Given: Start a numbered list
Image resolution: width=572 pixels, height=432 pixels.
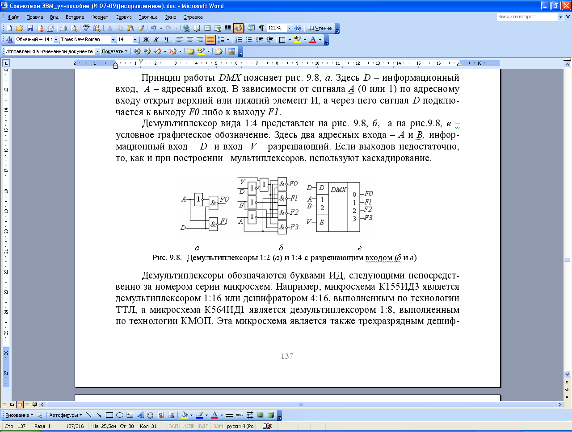Looking at the screenshot, I should [x=239, y=40].
